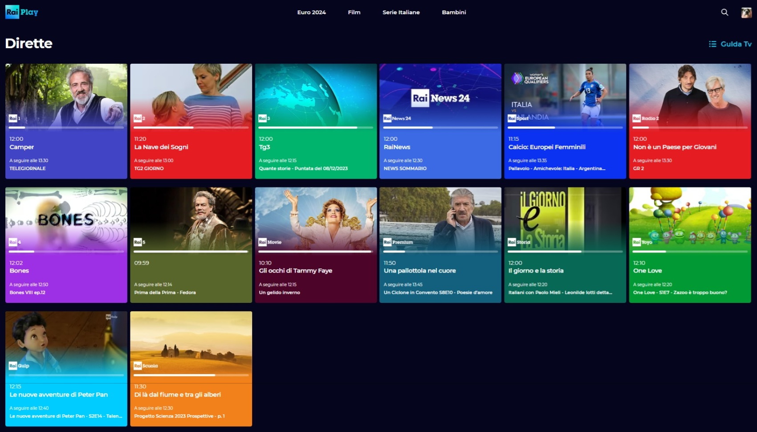The image size is (757, 432).
Task: Open Euro 2024 in the top menu
Action: pyautogui.click(x=312, y=12)
